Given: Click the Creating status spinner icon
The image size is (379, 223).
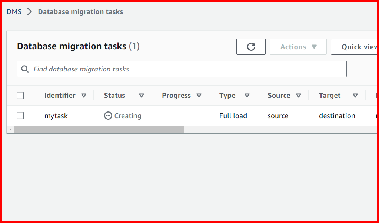Looking at the screenshot, I should (107, 116).
